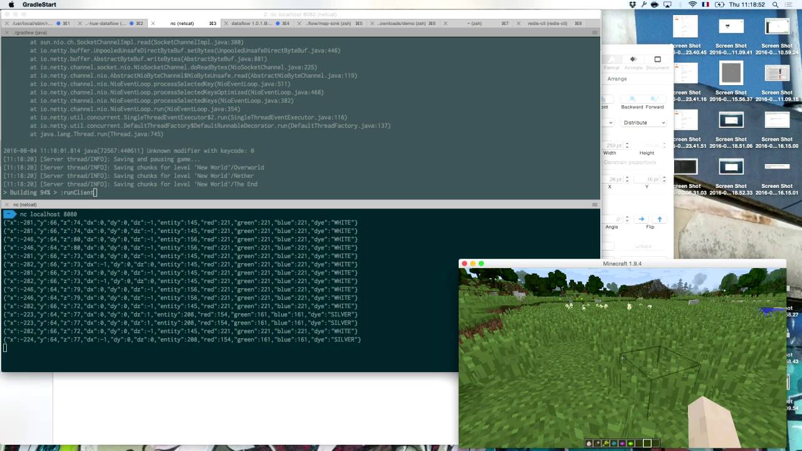Flip object vertically
This screenshot has height=451, width=802.
point(659,219)
